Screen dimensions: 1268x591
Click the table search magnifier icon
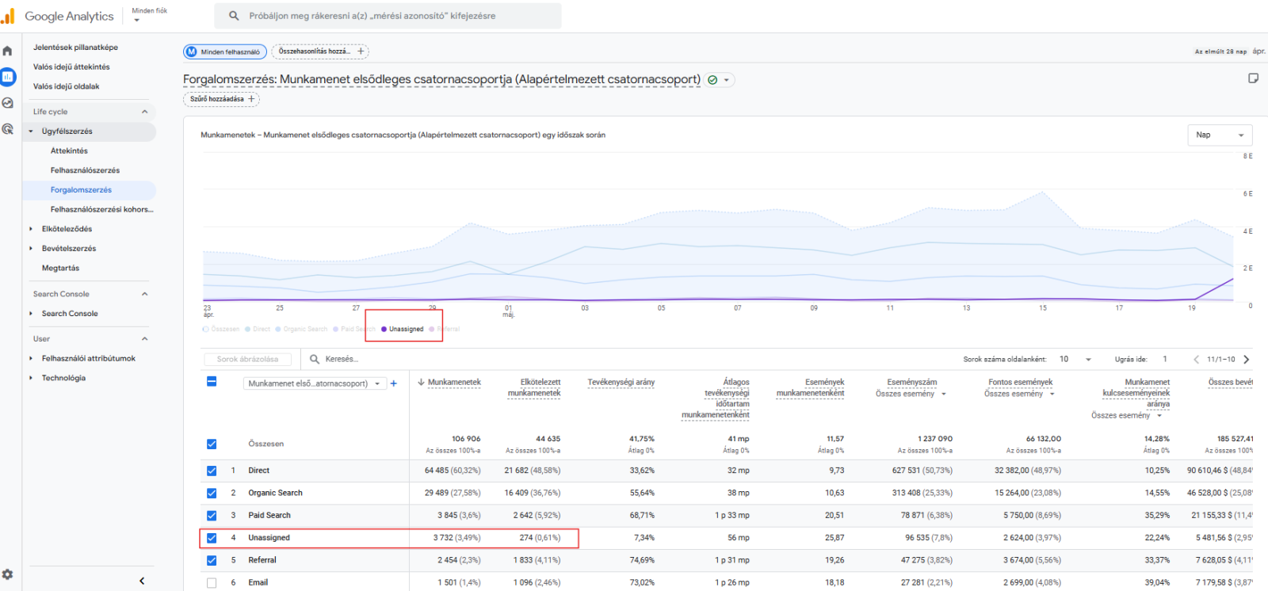click(315, 359)
